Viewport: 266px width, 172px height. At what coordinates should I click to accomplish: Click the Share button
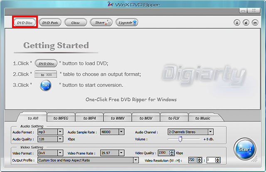tap(101, 22)
